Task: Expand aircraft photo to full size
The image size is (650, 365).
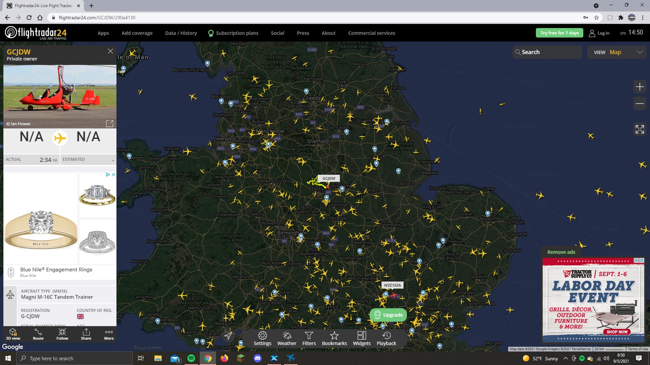Action: (x=110, y=123)
